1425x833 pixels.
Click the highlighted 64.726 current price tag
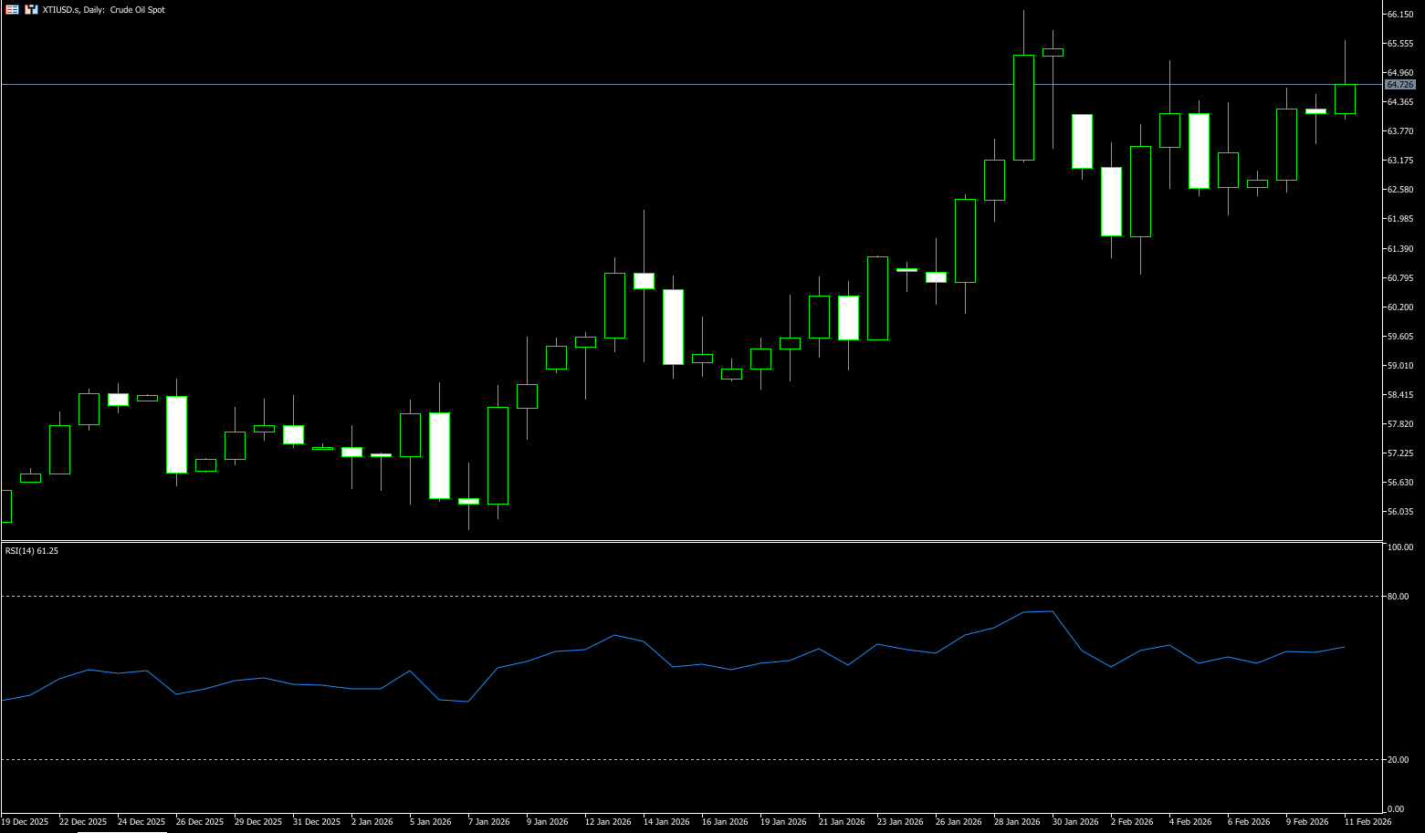coord(1399,85)
